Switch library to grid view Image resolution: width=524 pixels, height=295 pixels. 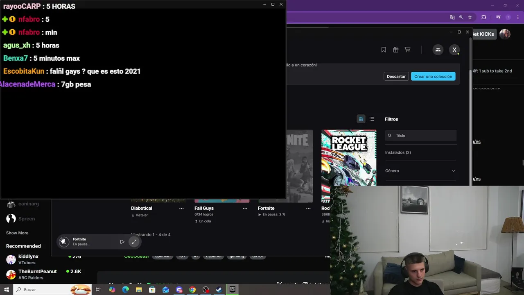[361, 119]
